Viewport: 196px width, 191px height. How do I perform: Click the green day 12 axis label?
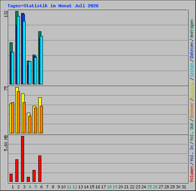tap(75, 187)
